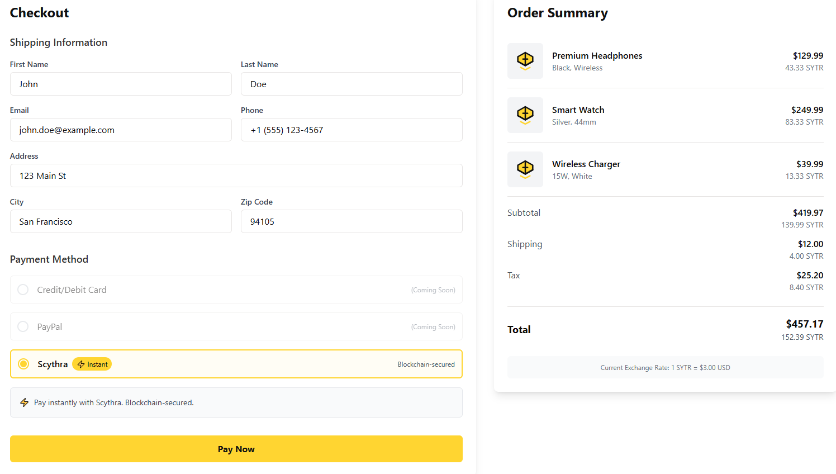Click the current exchange rate banner
The height and width of the screenshot is (474, 836).
[665, 367]
